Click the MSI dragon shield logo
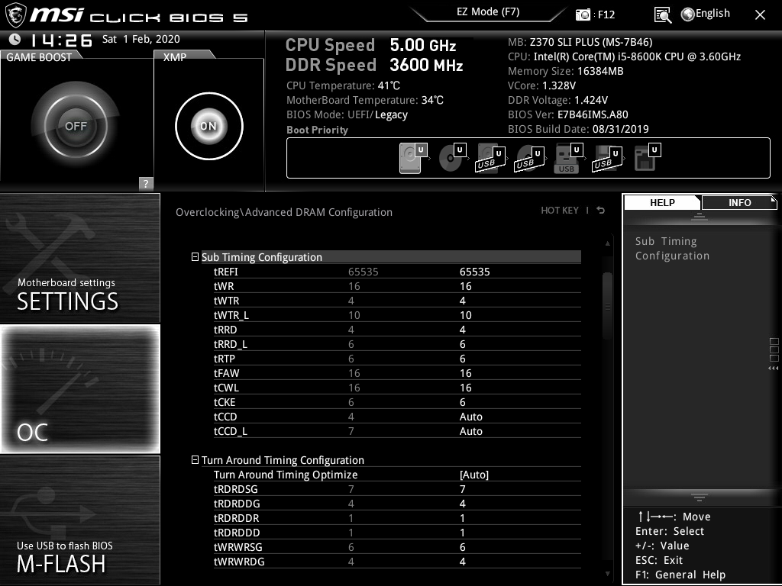The image size is (782, 586). pos(15,15)
